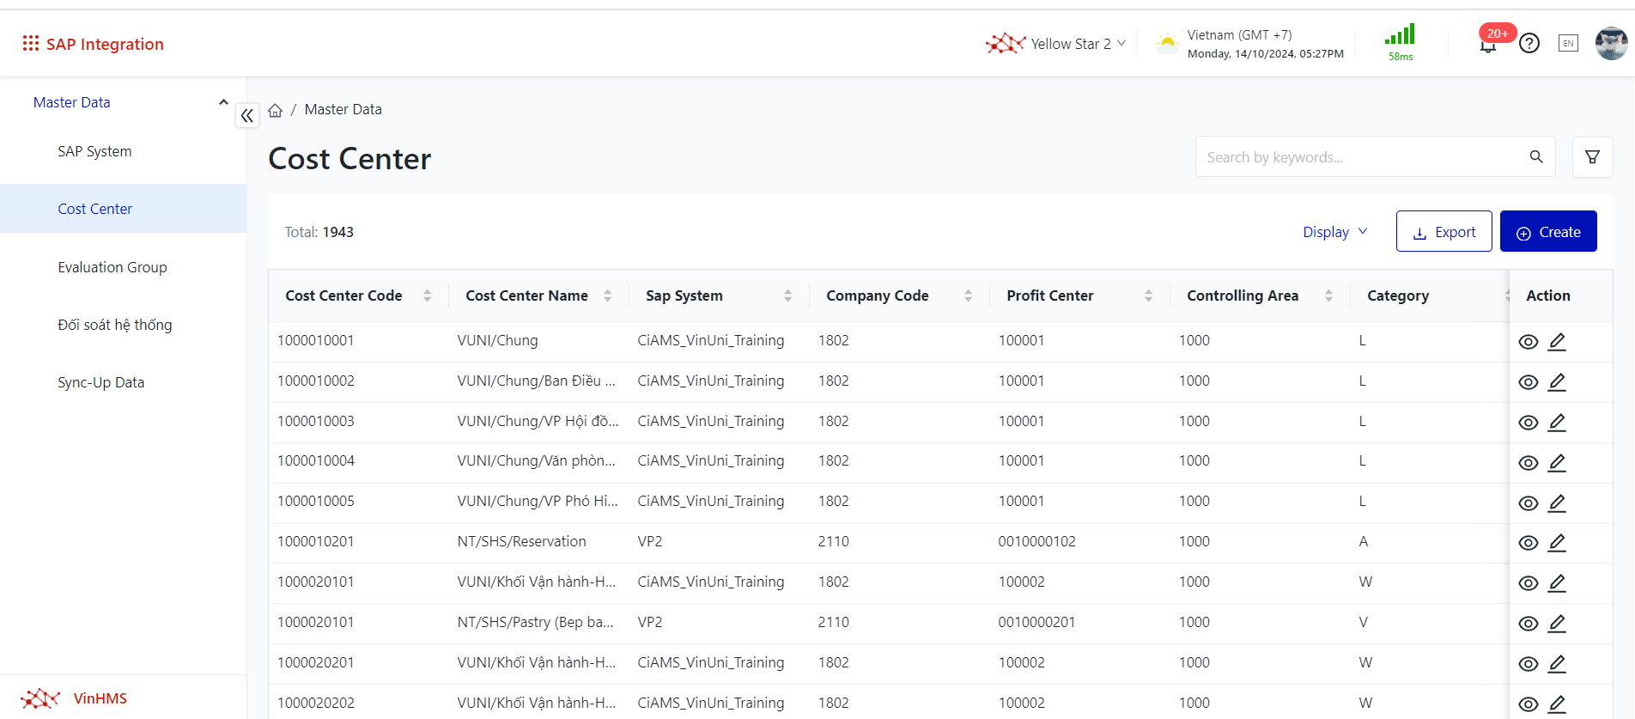Open the app launcher grid icon
The image size is (1635, 719).
pos(31,43)
